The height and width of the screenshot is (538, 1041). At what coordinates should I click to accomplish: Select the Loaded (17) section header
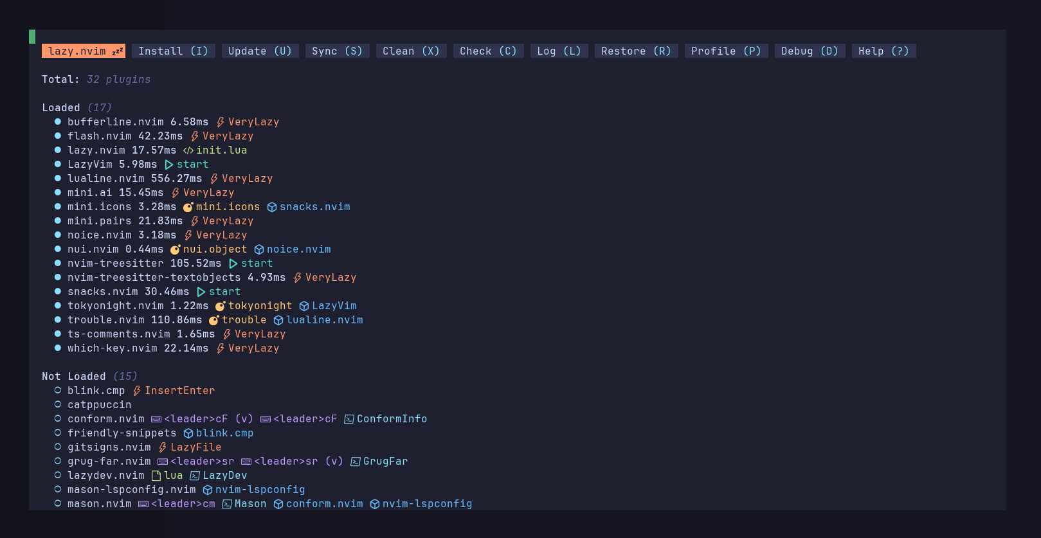pos(77,108)
